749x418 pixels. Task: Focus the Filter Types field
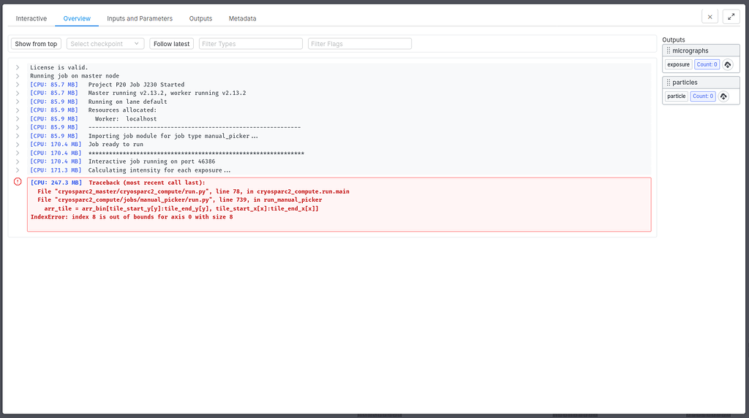coord(251,44)
